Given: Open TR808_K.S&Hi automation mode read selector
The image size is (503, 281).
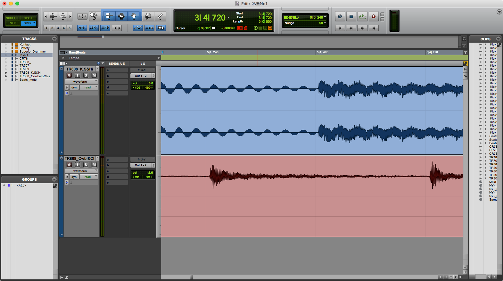Looking at the screenshot, I should (x=89, y=87).
